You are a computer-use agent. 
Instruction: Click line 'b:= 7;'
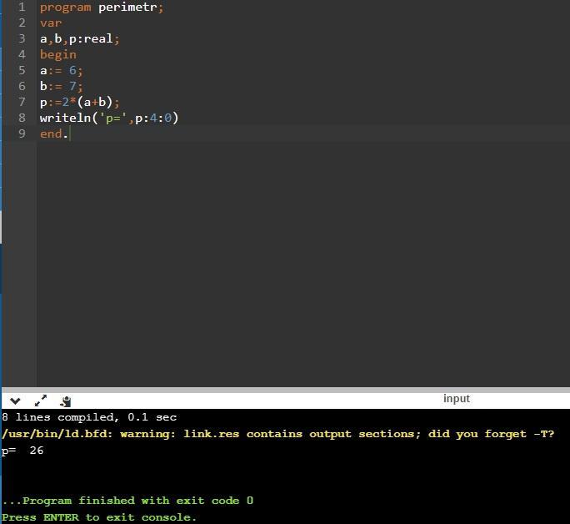point(62,86)
